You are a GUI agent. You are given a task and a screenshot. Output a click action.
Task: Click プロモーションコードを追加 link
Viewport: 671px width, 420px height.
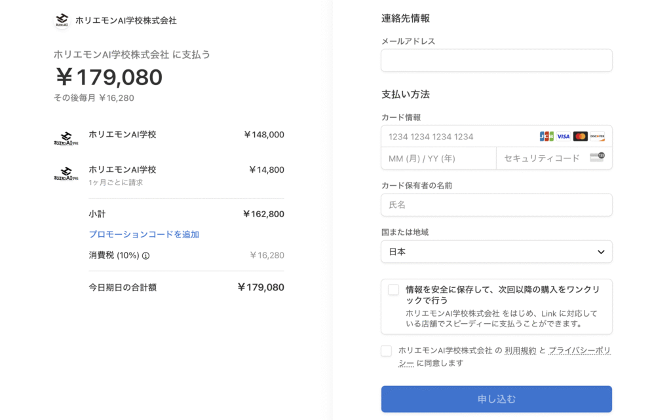[x=144, y=234]
